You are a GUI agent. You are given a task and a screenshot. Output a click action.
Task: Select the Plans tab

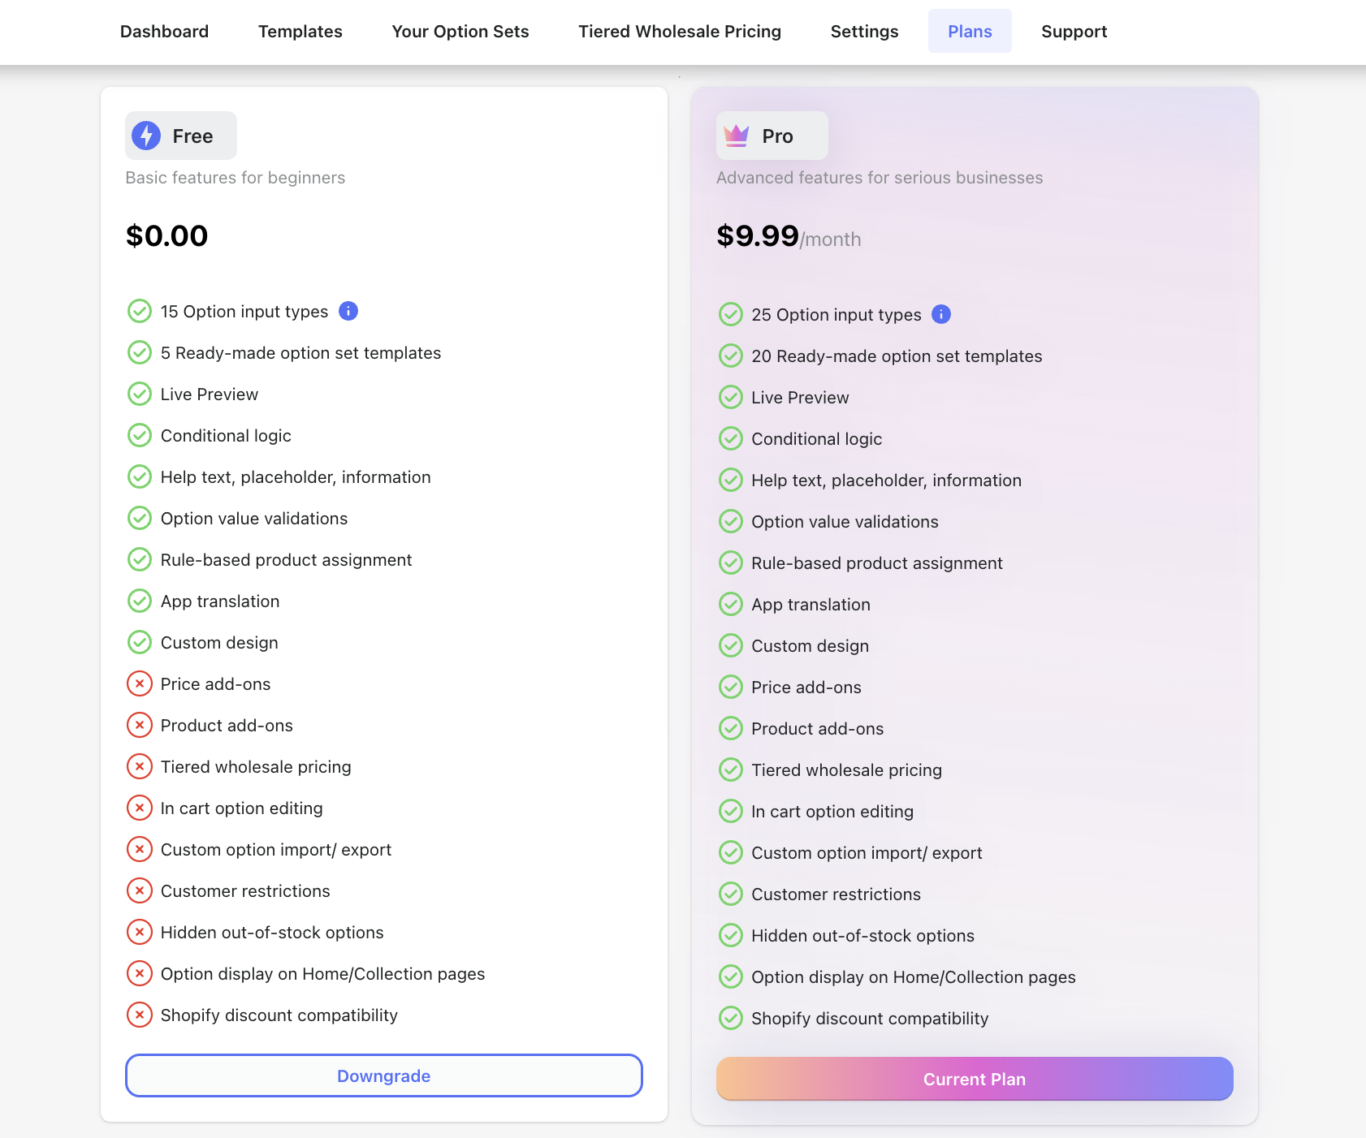click(970, 32)
